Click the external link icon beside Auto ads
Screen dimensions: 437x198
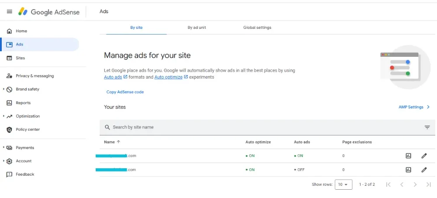pyautogui.click(x=125, y=76)
